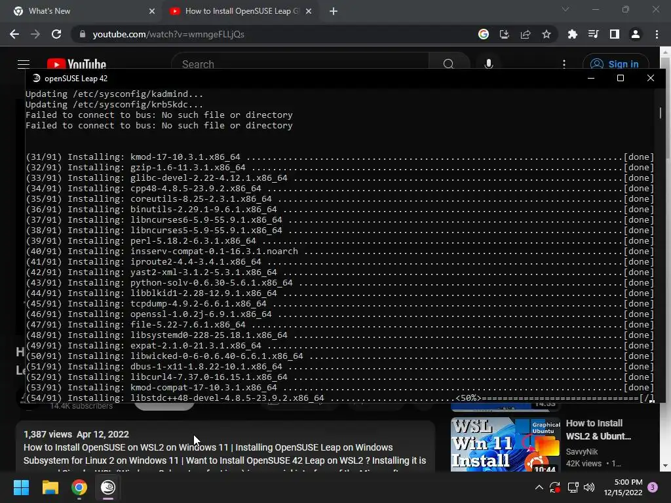
Task: Open the notification badge showing 3
Action: click(x=653, y=487)
